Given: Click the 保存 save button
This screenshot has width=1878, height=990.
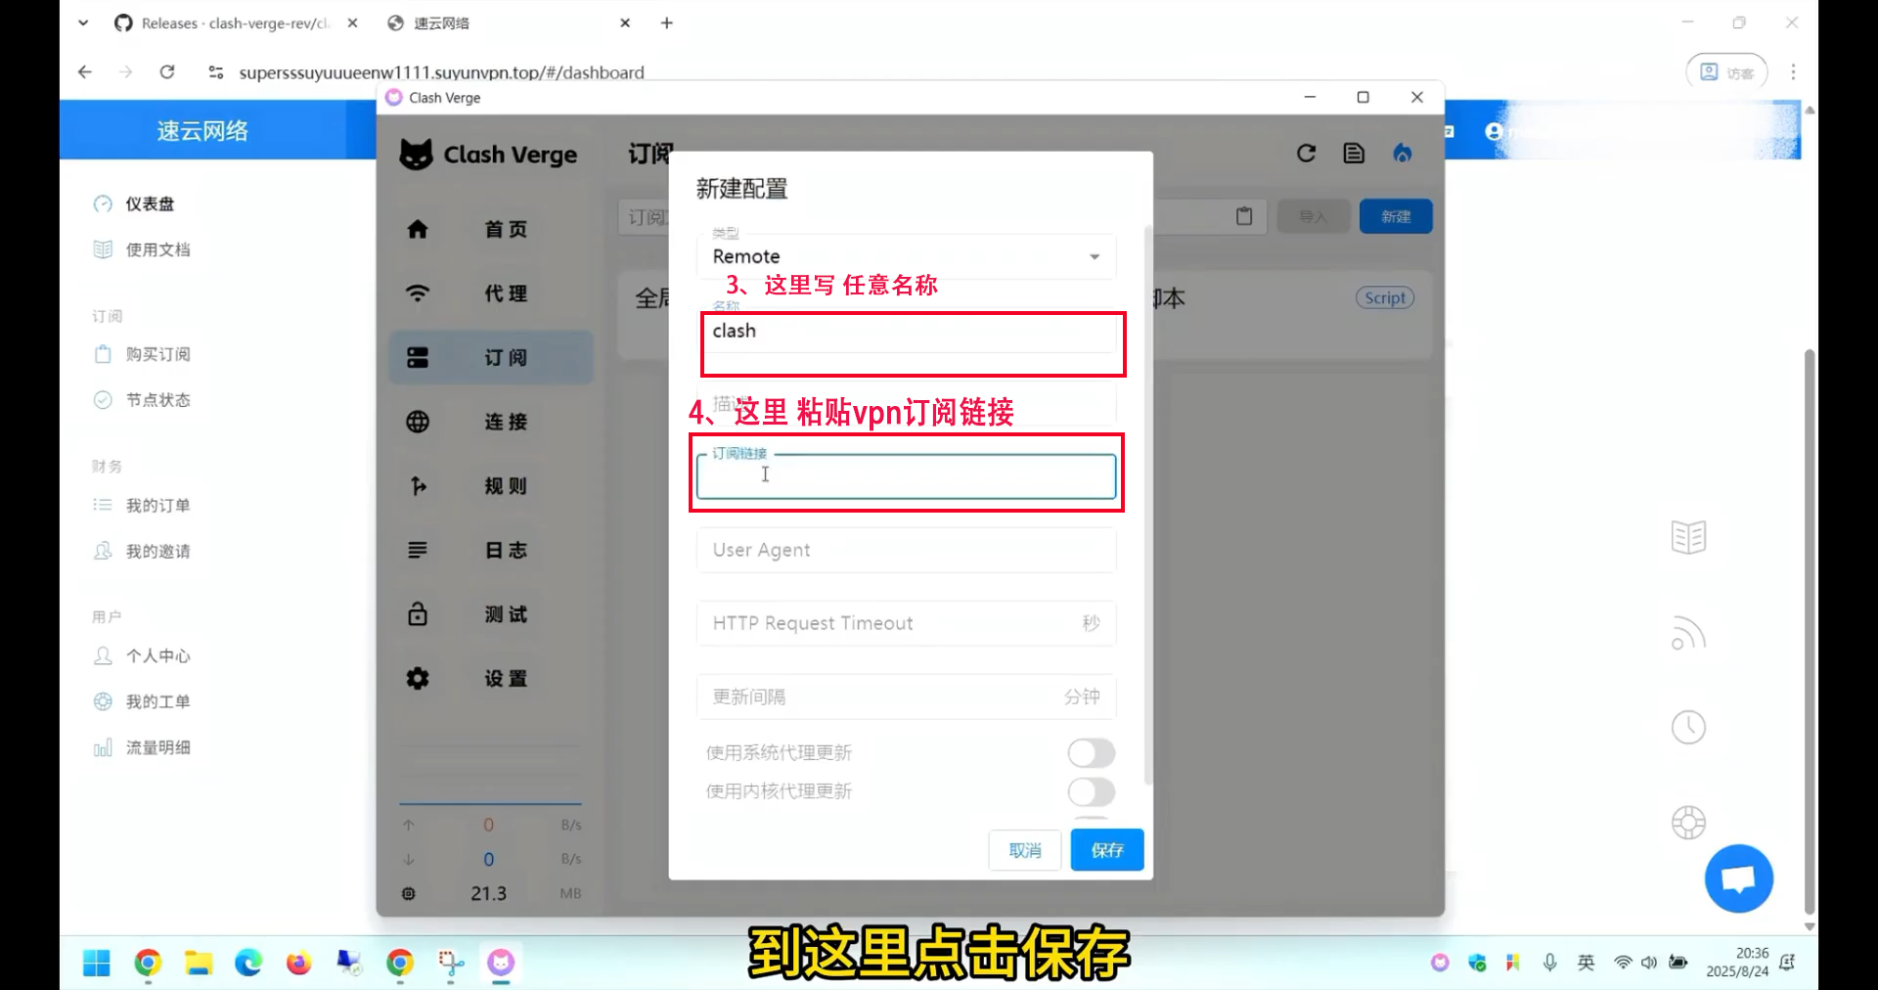Looking at the screenshot, I should (1106, 850).
